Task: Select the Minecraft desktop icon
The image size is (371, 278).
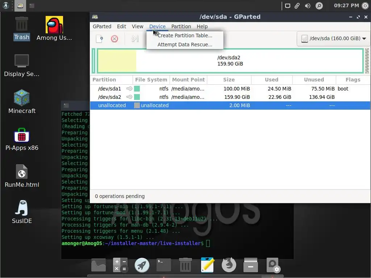Action: coord(22,102)
